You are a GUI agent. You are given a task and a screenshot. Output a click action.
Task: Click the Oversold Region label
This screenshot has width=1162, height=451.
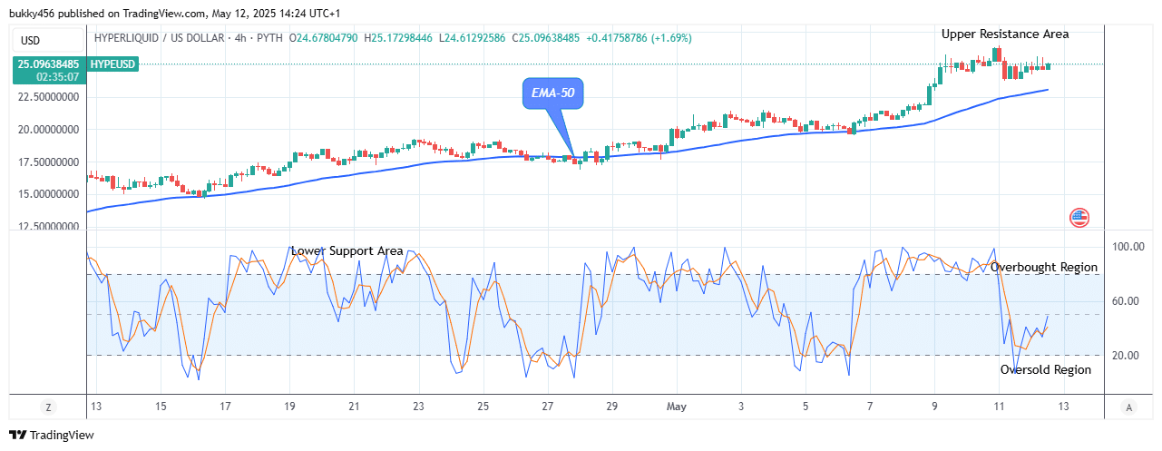(1046, 369)
